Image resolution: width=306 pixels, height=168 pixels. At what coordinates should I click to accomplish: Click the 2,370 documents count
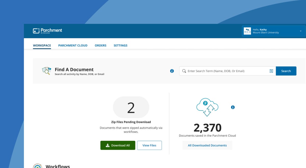[207, 128]
